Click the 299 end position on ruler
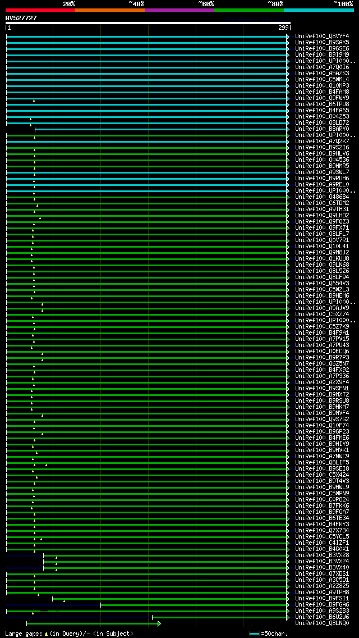Screen dimensions: 359x638 (283, 28)
